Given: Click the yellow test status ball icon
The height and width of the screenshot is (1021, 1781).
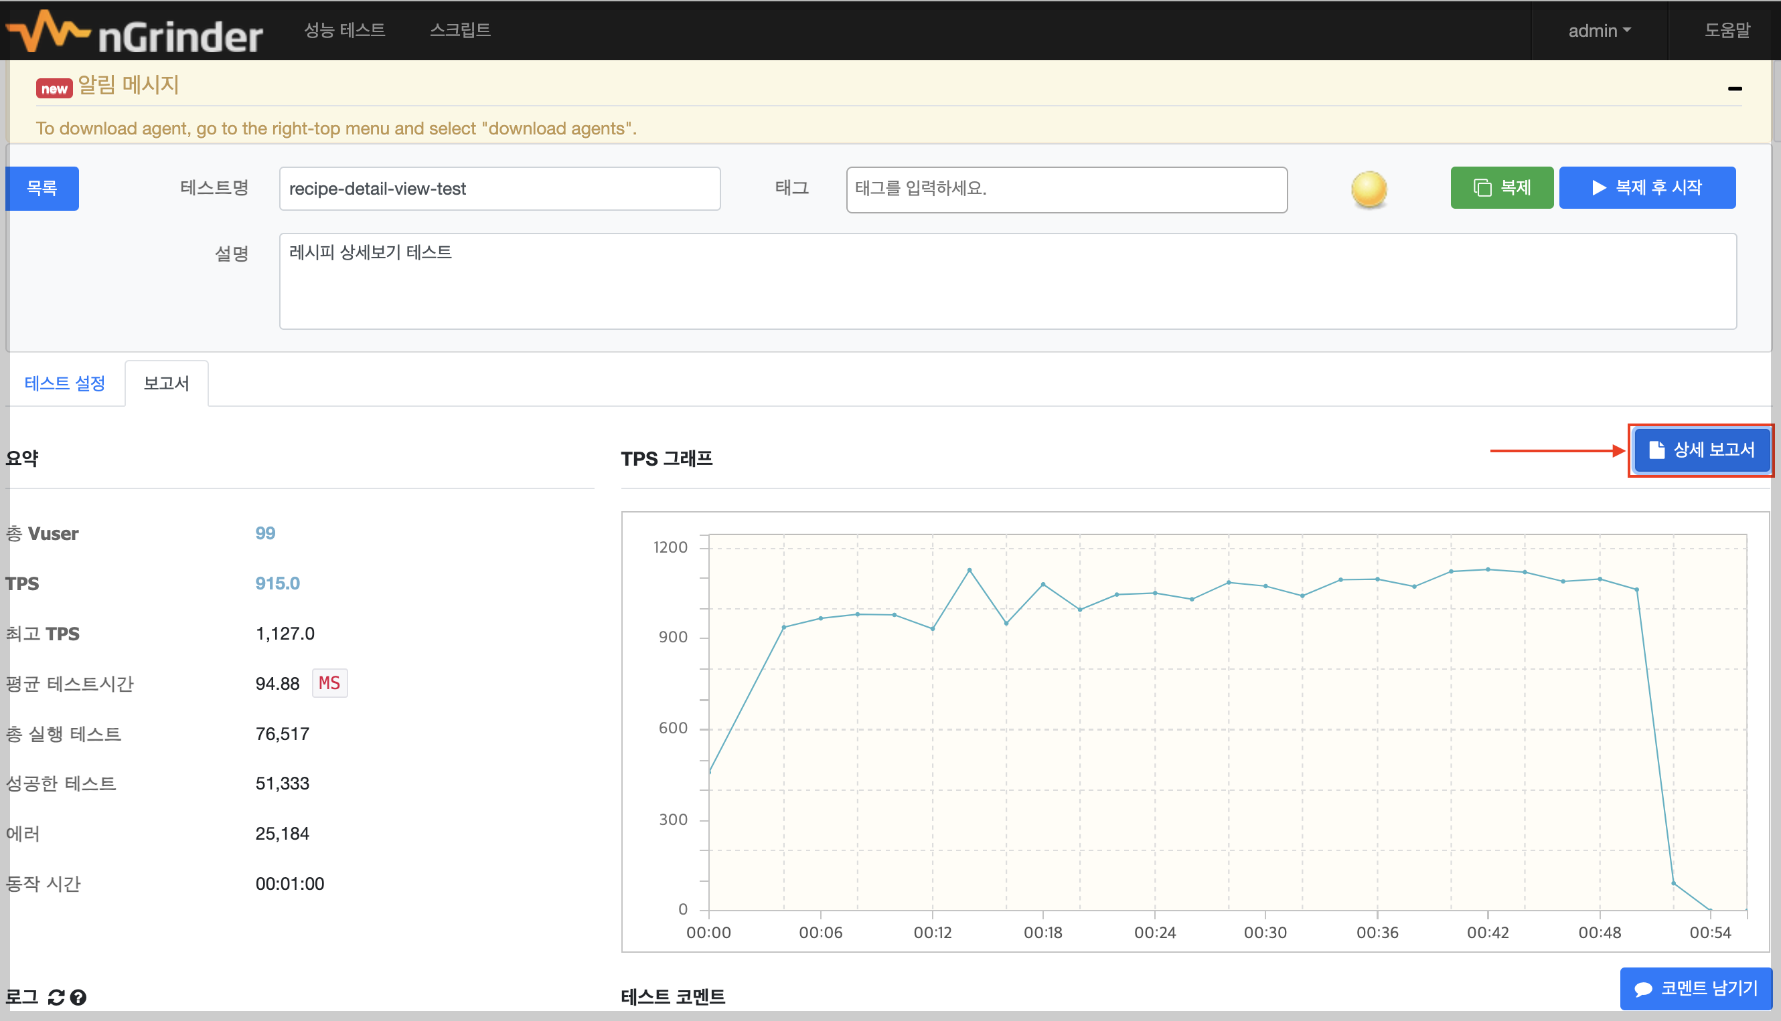Looking at the screenshot, I should 1369,189.
